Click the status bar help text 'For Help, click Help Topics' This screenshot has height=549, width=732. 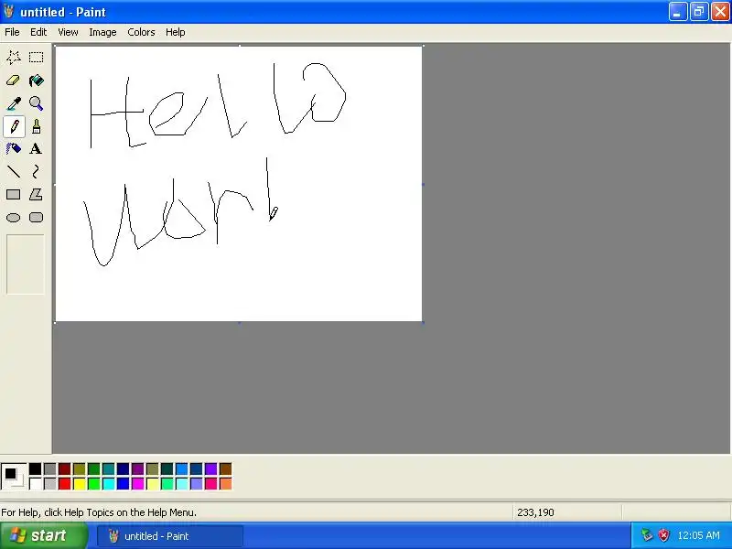[99, 512]
